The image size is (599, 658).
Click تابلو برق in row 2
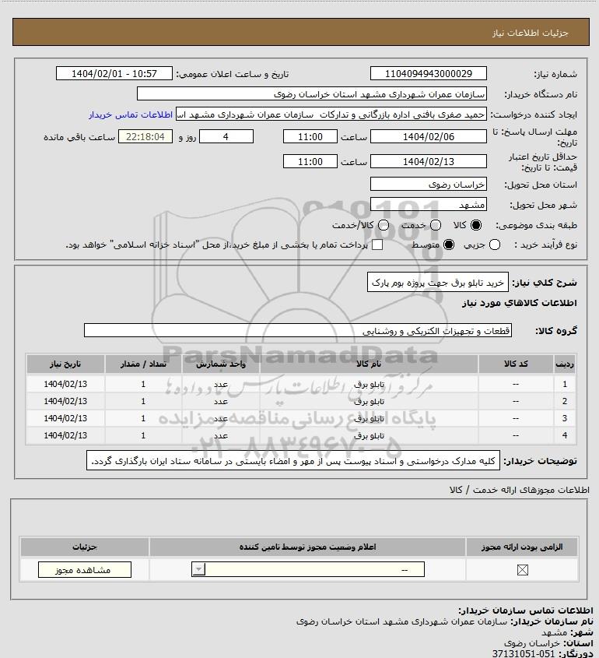(x=369, y=401)
